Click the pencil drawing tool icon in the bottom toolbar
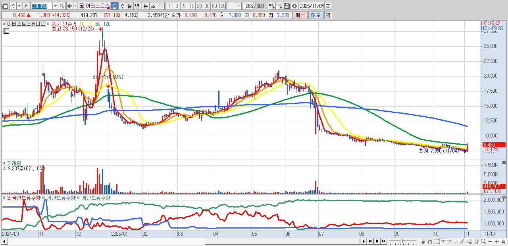 pyautogui.click(x=463, y=241)
